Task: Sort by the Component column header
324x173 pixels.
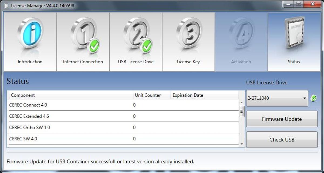Action: point(71,95)
